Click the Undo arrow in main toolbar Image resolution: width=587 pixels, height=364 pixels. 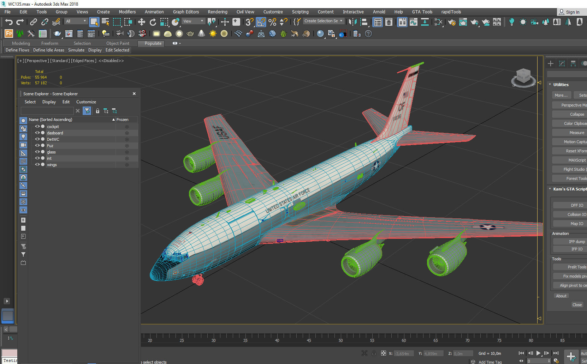pyautogui.click(x=8, y=22)
